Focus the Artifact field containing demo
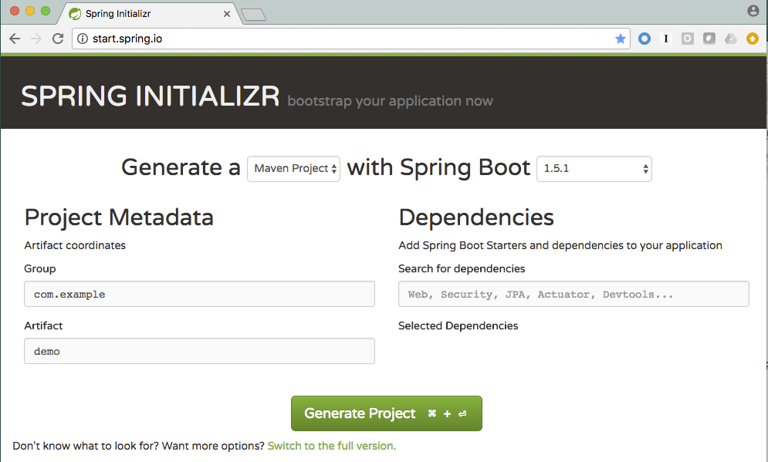 199,351
